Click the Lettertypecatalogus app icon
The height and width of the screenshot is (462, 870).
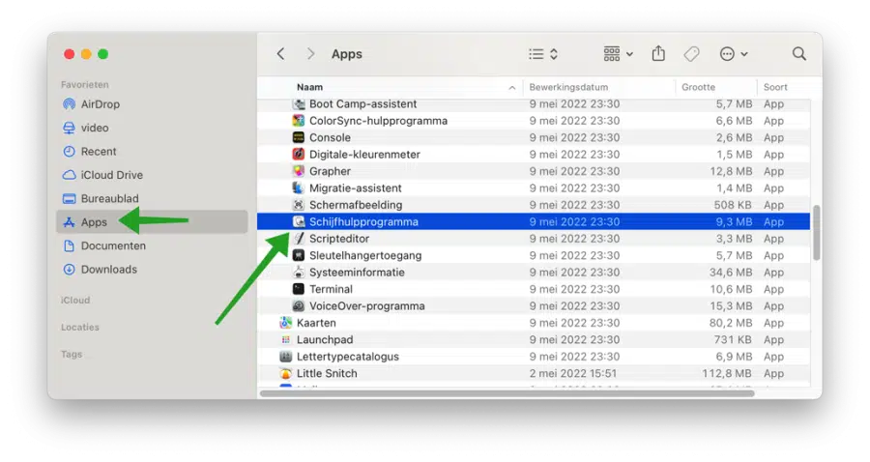point(286,356)
